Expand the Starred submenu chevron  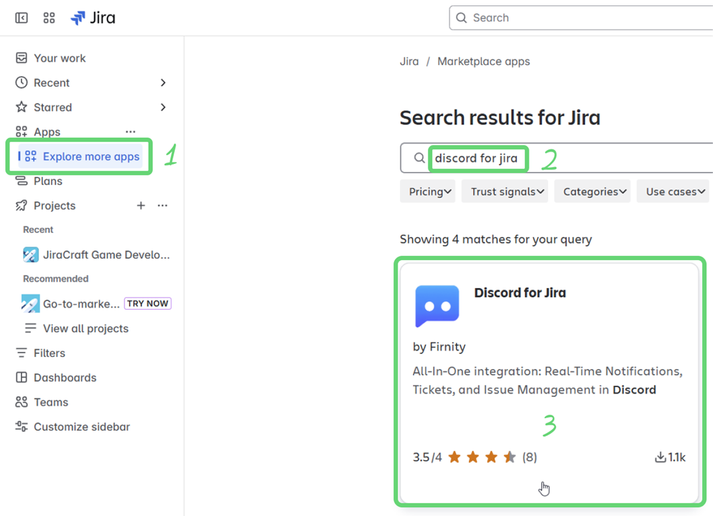163,107
